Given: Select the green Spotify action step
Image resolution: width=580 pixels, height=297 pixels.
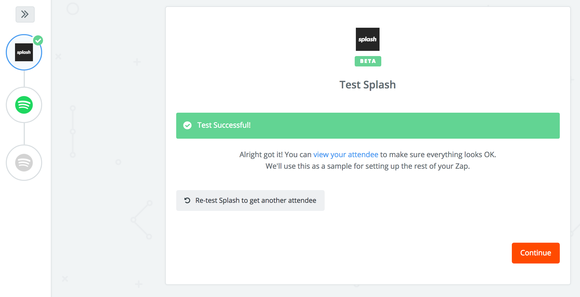Looking at the screenshot, I should 24,105.
